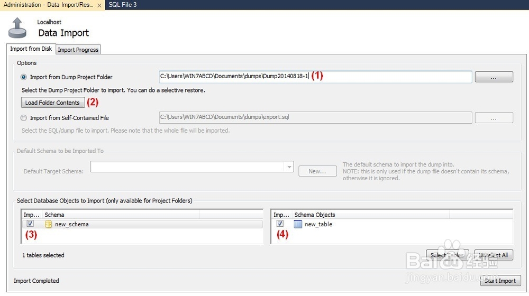Click the export.sql file path field
529x296 pixels.
click(x=315, y=117)
